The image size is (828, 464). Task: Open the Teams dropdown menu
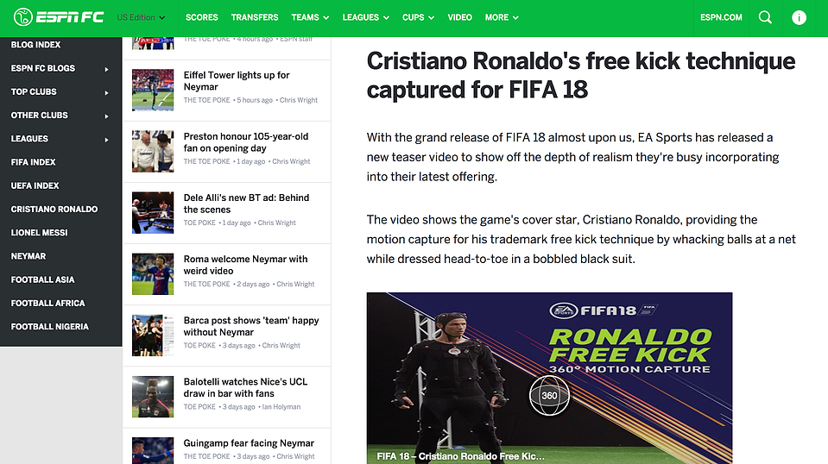[x=310, y=17]
